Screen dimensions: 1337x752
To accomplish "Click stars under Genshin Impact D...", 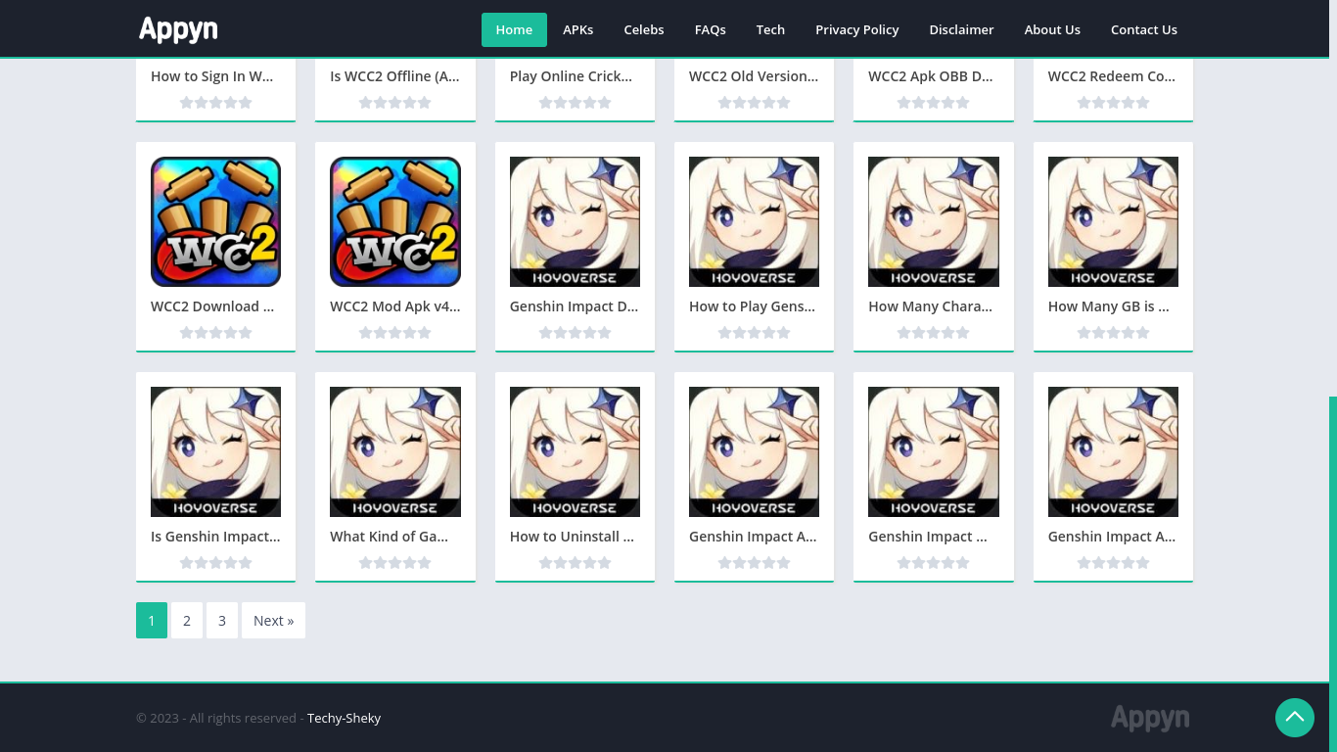I will [x=575, y=333].
